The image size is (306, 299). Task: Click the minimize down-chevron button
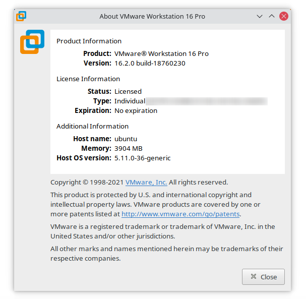[259, 16]
